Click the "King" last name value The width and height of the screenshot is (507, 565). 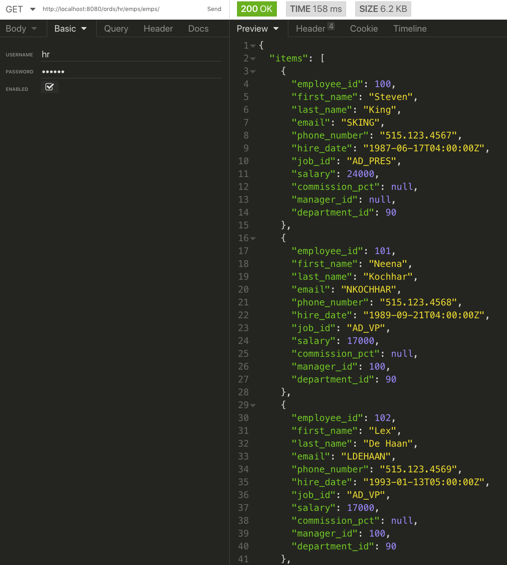point(380,110)
